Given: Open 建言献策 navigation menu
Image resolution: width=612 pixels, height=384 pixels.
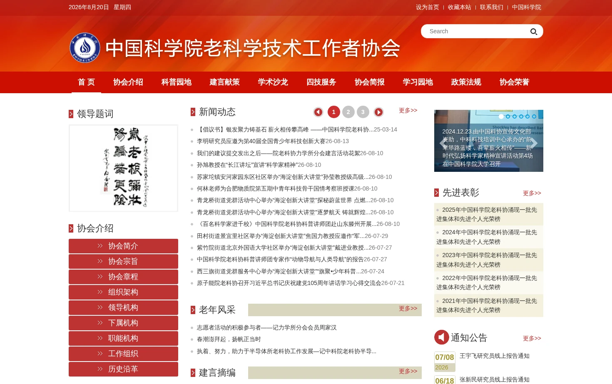Looking at the screenshot, I should 225,82.
